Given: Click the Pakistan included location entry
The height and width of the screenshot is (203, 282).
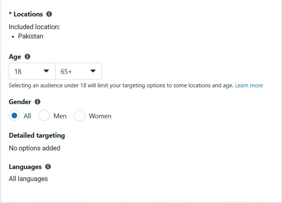Looking at the screenshot, I should click(x=31, y=36).
